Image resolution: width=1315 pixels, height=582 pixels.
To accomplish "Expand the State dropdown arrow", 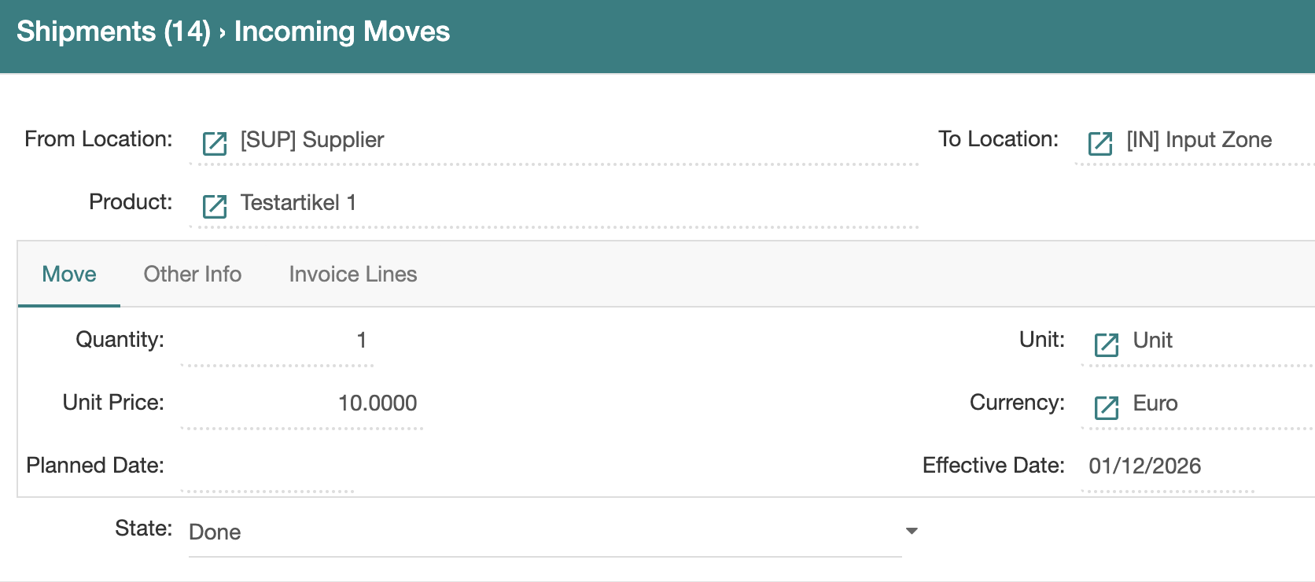I will coord(912,532).
